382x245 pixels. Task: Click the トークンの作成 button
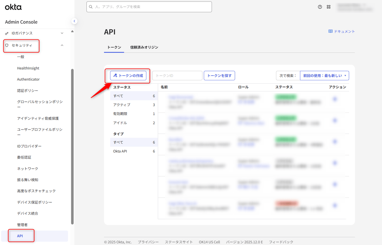(129, 75)
